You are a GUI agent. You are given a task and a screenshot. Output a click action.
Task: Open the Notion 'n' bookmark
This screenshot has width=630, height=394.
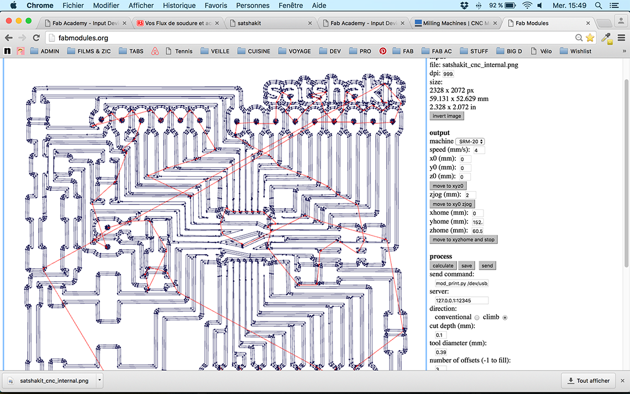tap(7, 51)
